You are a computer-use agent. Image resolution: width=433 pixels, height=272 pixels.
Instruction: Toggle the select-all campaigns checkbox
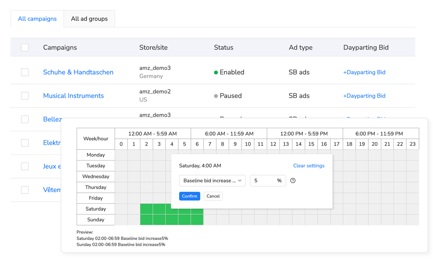pyautogui.click(x=25, y=48)
